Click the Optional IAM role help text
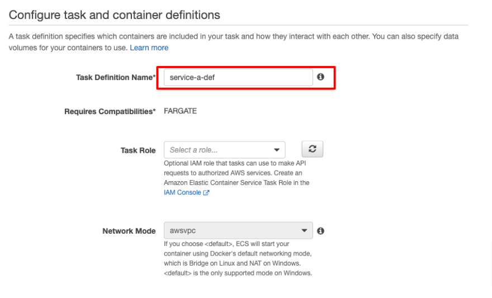Screen dimensions: 492x298 point(237,178)
